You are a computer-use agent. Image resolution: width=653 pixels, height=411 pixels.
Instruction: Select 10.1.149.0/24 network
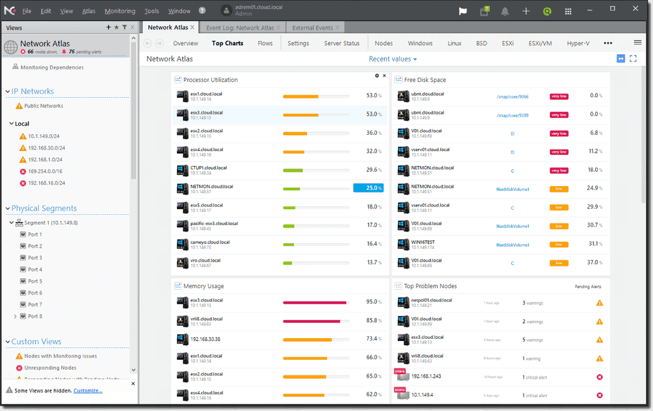pyautogui.click(x=44, y=136)
